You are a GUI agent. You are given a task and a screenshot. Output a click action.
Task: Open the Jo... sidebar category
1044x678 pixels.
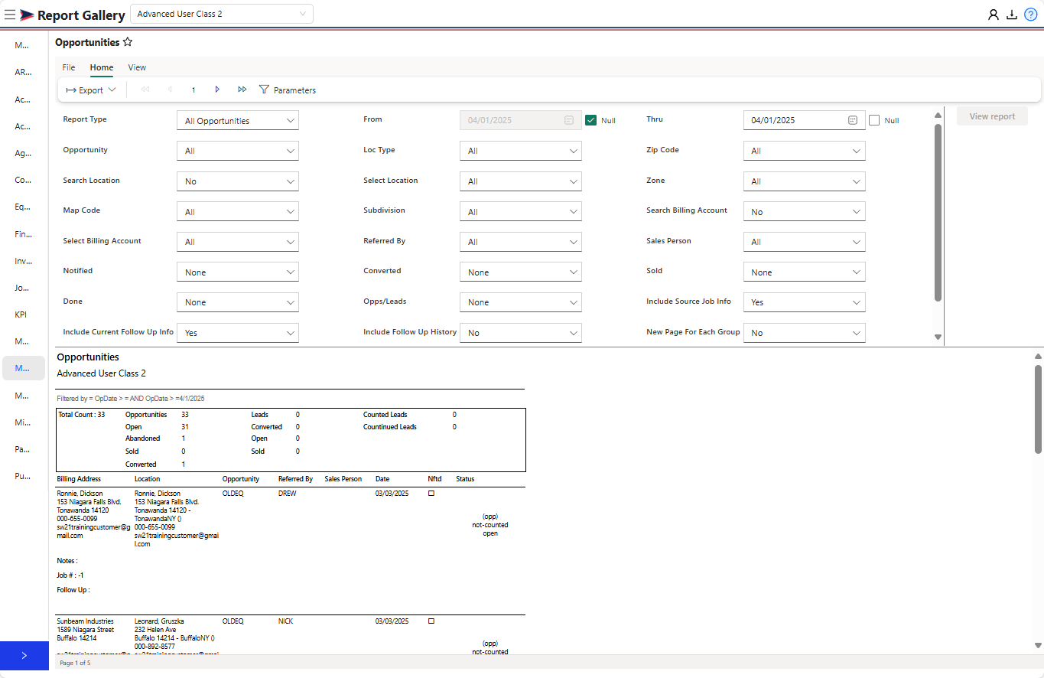point(22,288)
